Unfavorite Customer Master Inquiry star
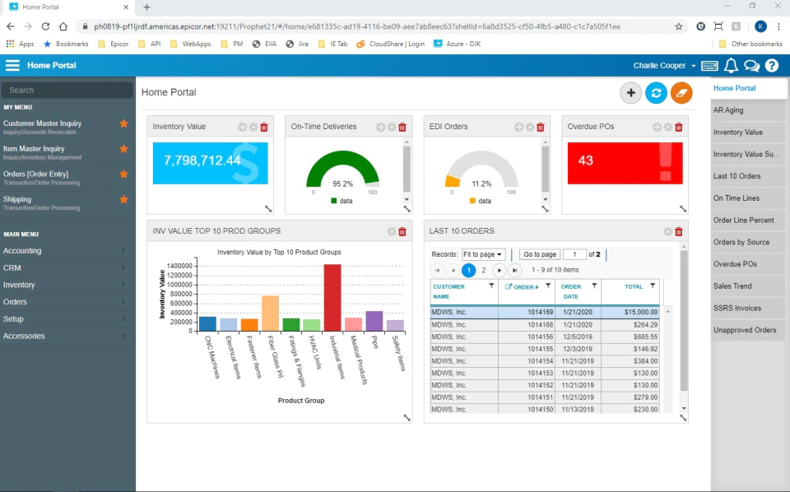The height and width of the screenshot is (492, 790). point(123,123)
